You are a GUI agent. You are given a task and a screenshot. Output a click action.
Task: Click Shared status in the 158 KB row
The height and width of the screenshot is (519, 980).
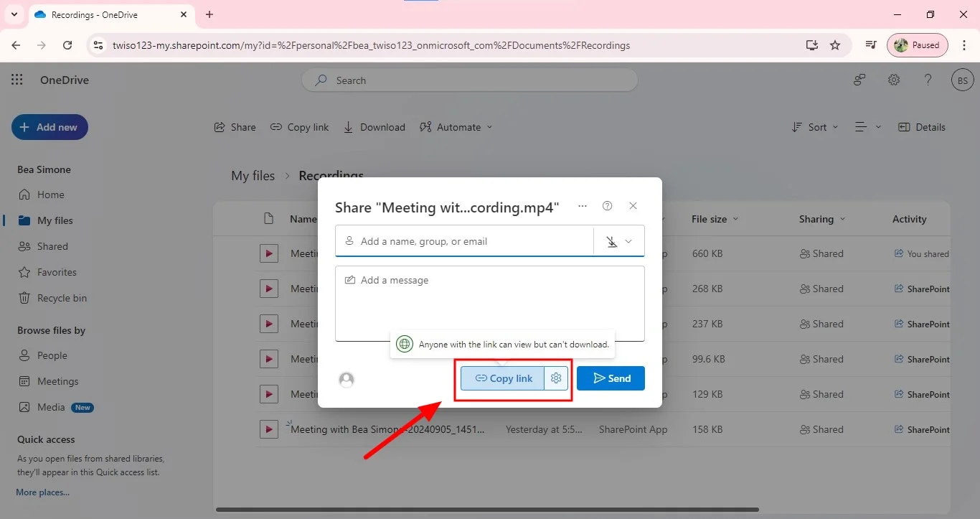coord(821,429)
